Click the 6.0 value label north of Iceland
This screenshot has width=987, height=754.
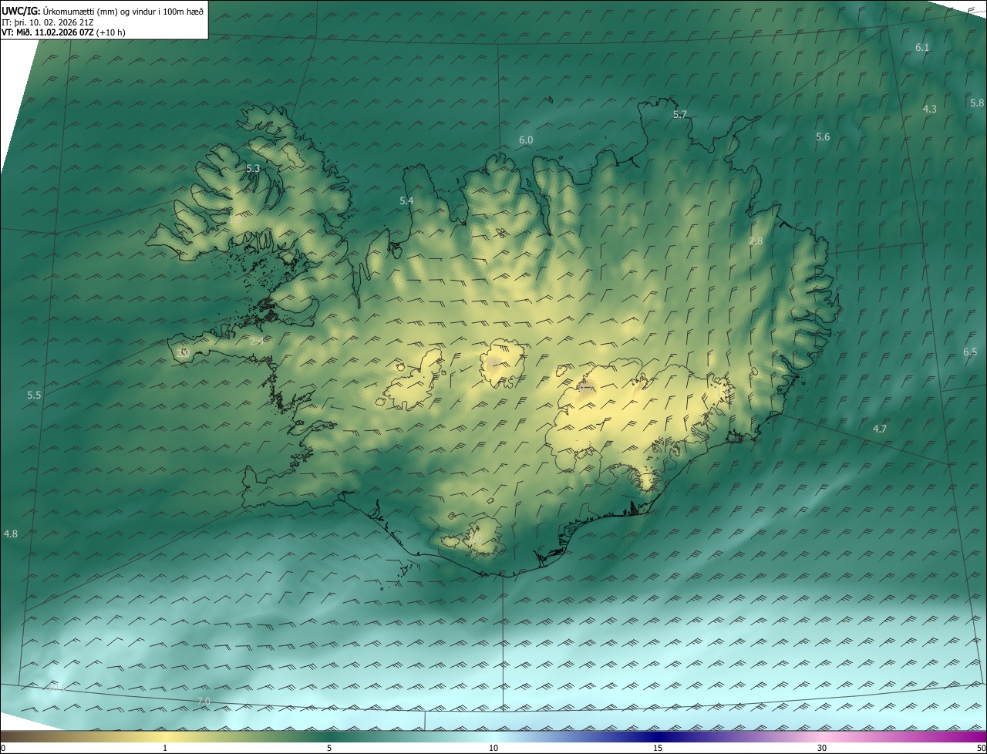(526, 140)
